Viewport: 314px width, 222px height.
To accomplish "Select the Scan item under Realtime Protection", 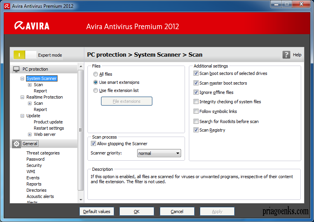I will [x=38, y=103].
